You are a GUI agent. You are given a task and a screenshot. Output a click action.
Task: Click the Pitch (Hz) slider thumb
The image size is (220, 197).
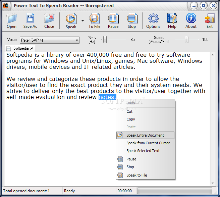105,40
